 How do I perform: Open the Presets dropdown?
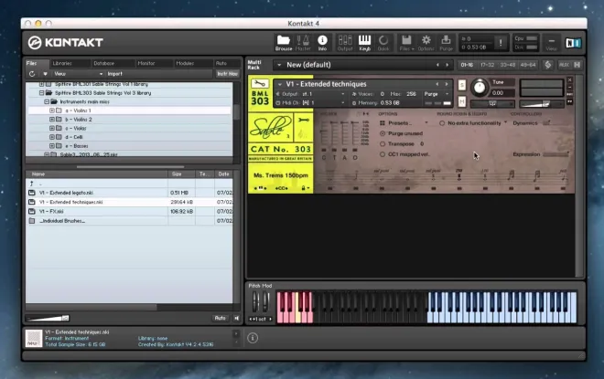coord(404,123)
